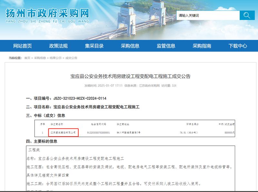Open the 网站首页 navigation item
Screen dimensions: 258x192
pyautogui.click(x=23, y=46)
